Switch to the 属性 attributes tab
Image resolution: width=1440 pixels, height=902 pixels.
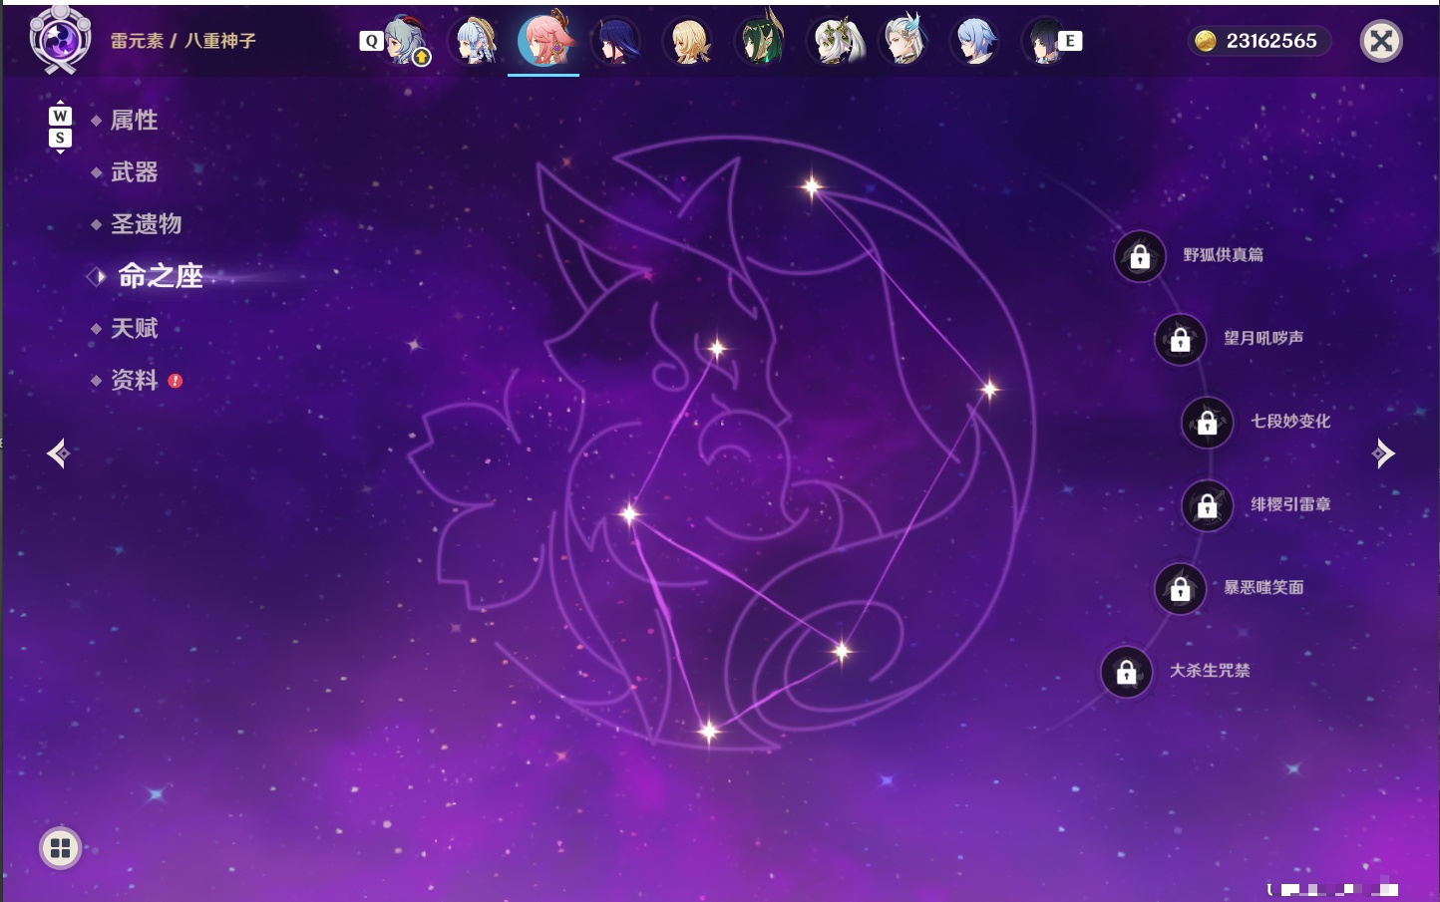134,121
